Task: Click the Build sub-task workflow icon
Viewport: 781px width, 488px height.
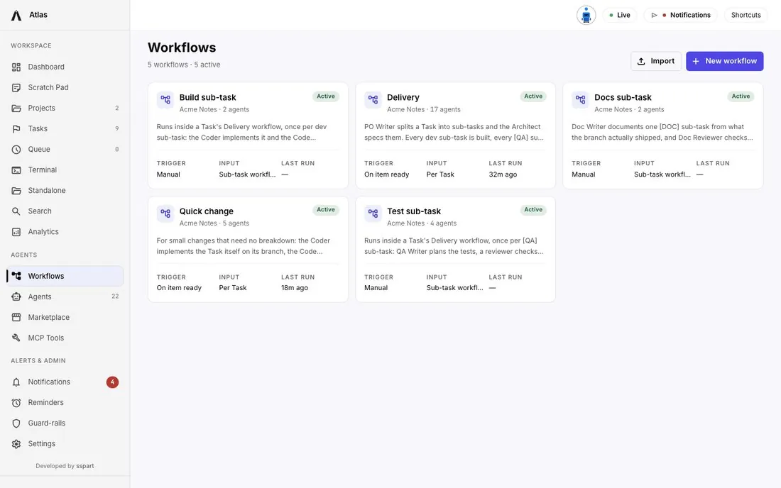Action: coord(165,99)
